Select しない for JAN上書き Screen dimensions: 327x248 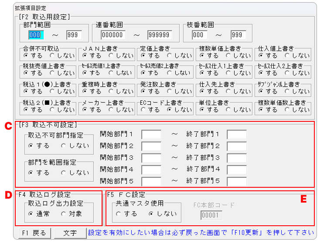tap(111, 55)
